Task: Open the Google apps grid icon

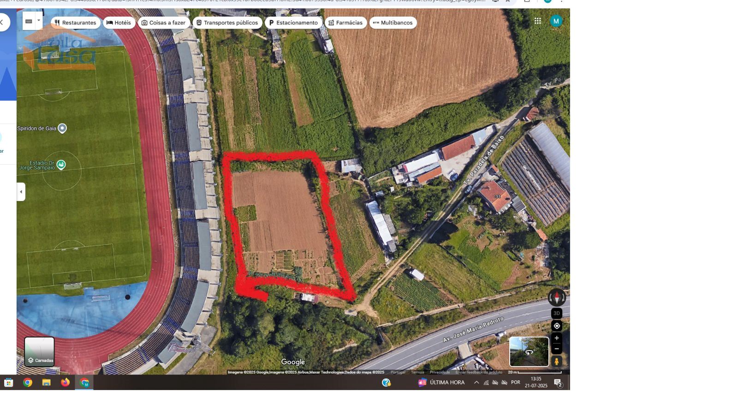Action: pyautogui.click(x=537, y=21)
